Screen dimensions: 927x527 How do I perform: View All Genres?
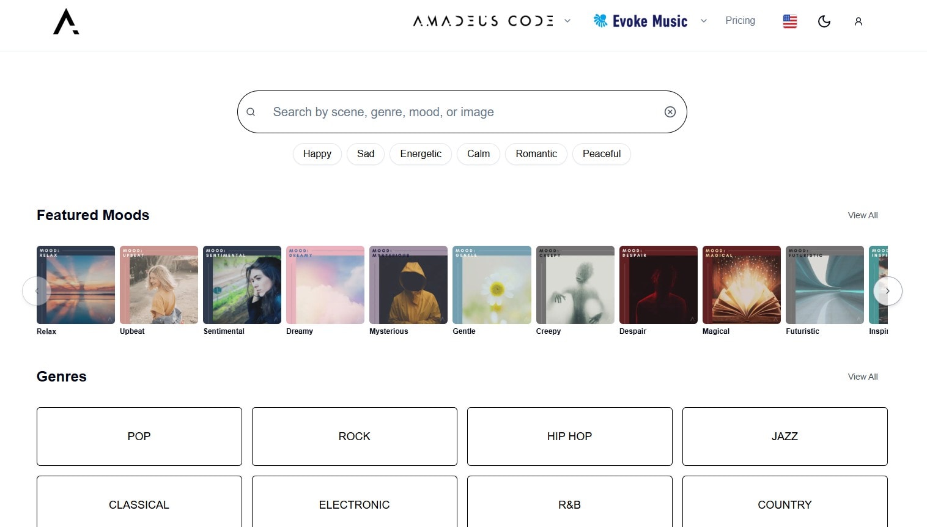pos(862,377)
